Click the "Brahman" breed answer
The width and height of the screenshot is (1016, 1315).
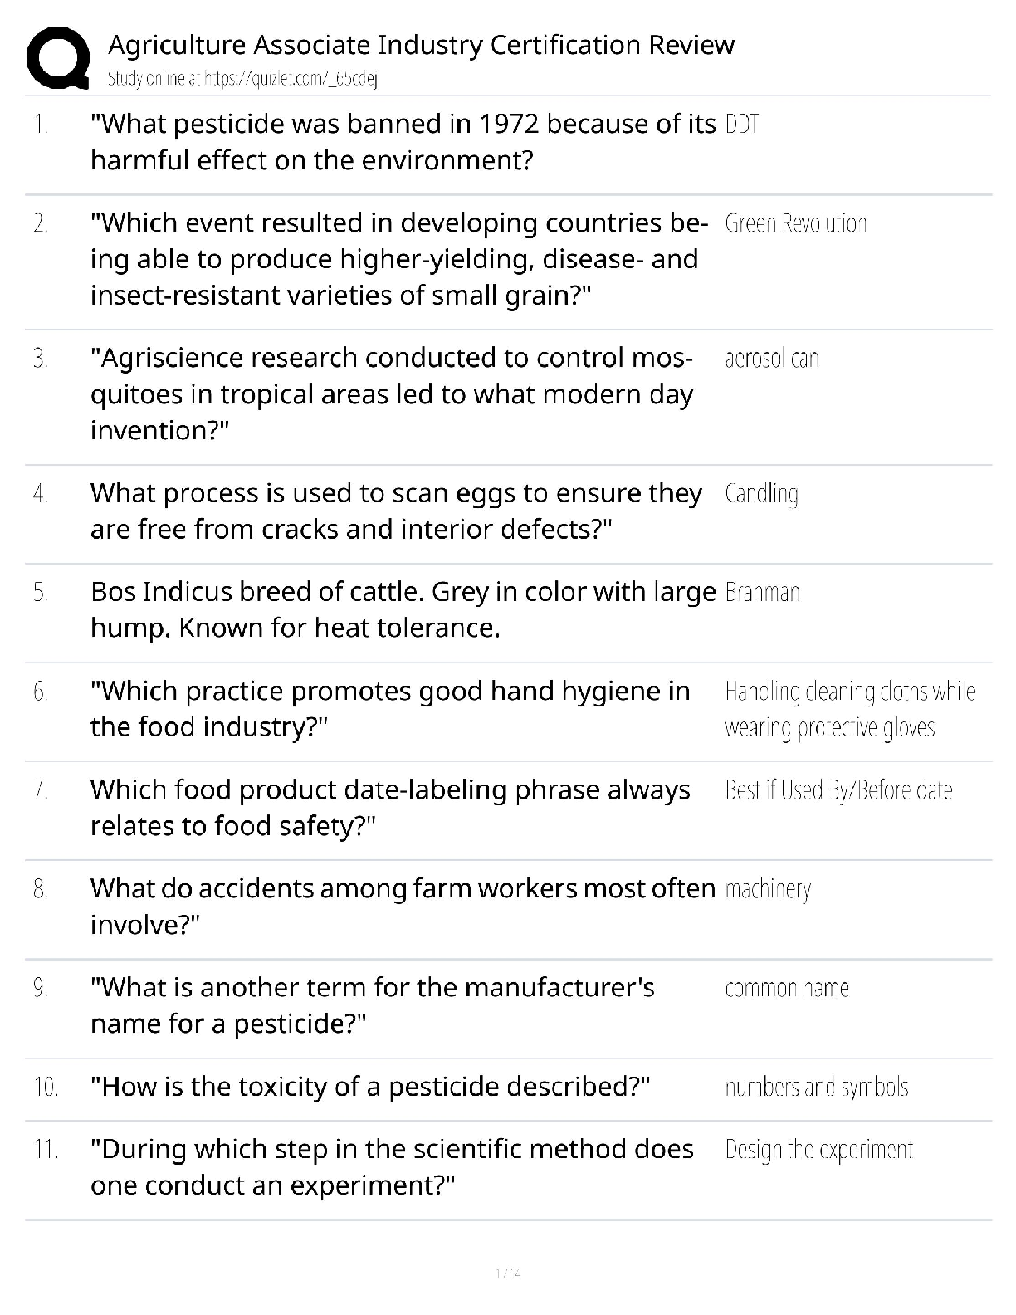(762, 593)
